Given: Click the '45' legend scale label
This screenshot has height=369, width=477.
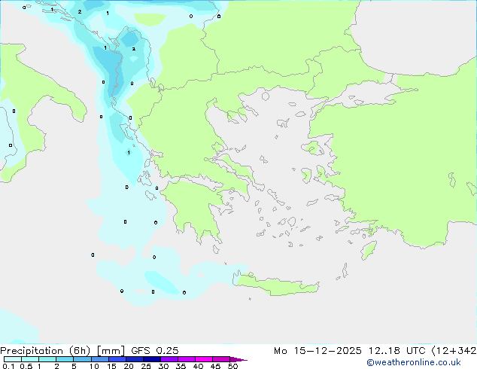Looking at the screenshot, I should (x=215, y=366).
